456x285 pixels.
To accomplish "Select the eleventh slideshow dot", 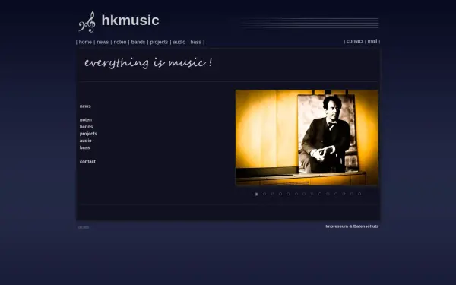I will (x=336, y=194).
